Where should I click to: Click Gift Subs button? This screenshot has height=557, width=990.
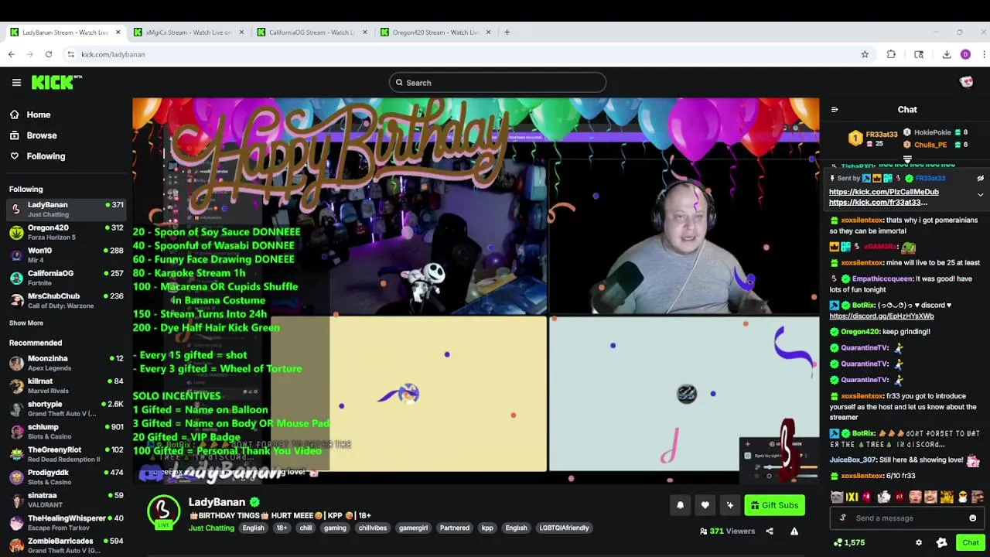[x=774, y=505]
